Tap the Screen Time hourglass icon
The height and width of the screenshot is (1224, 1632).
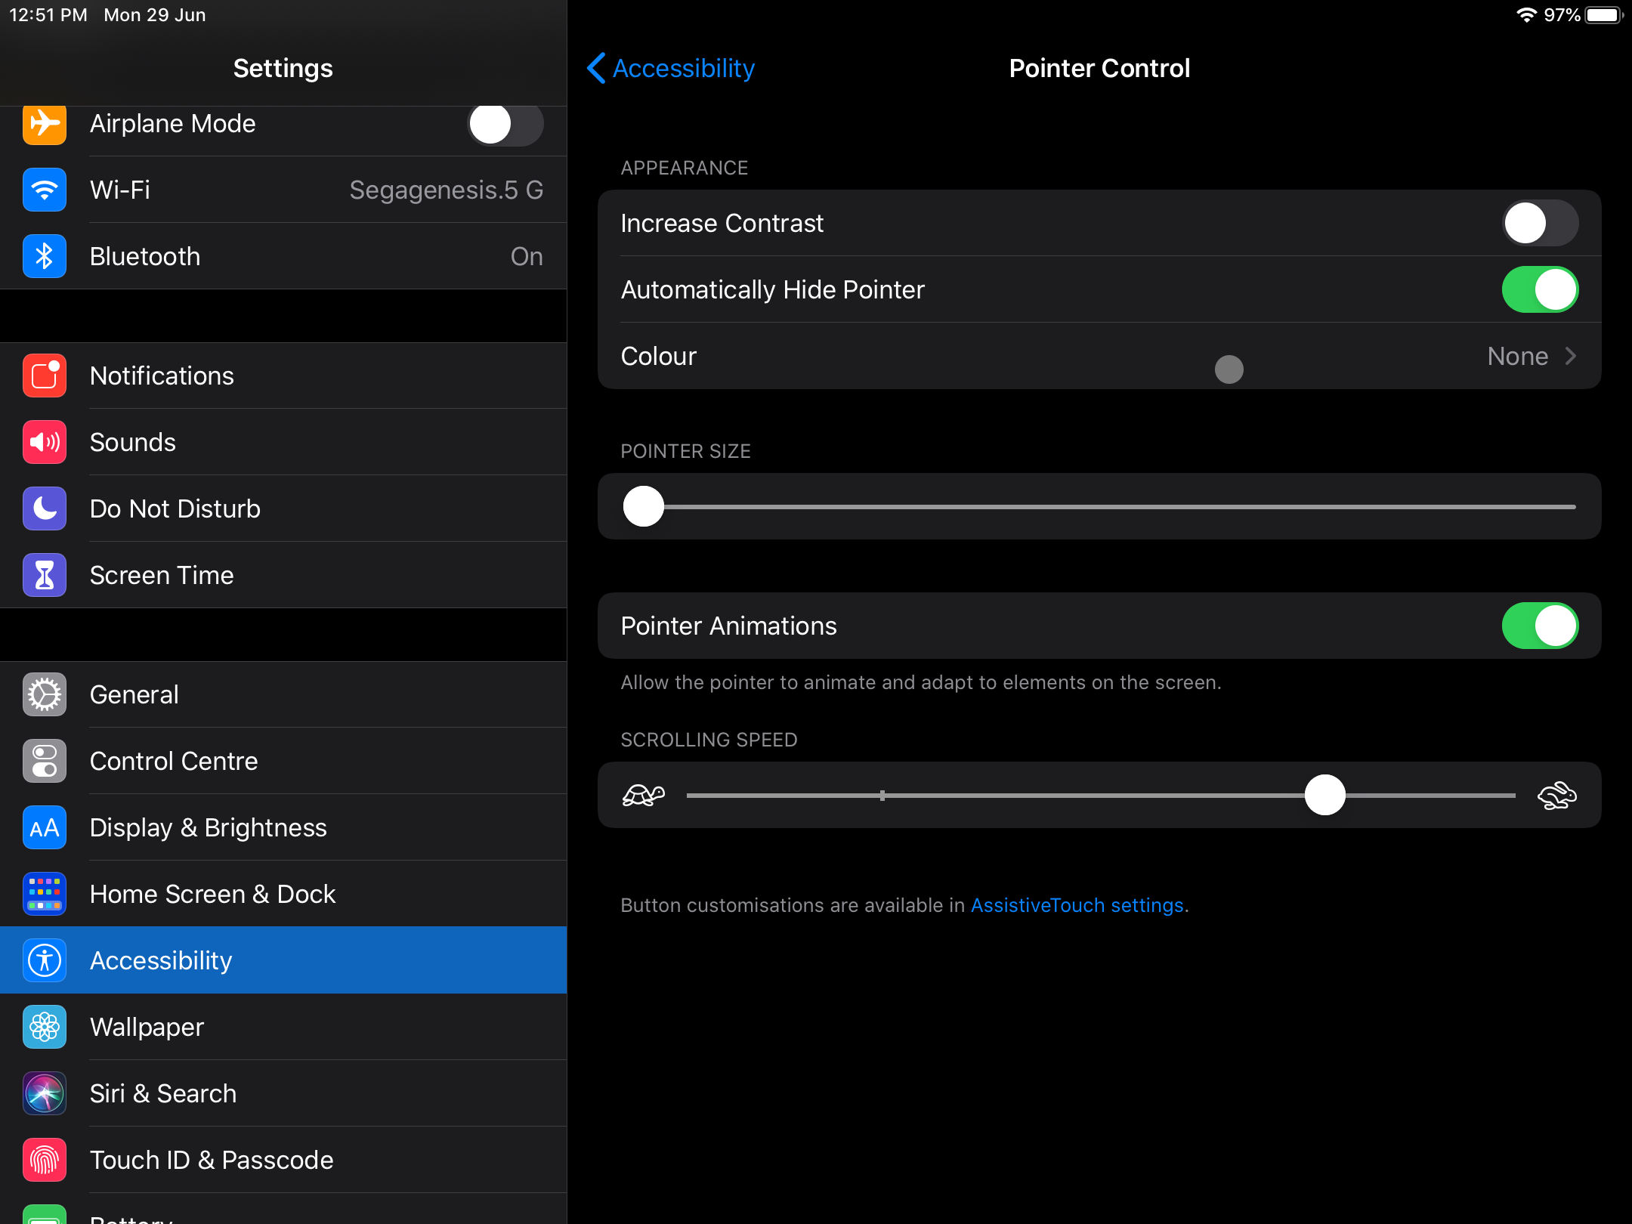click(x=45, y=575)
